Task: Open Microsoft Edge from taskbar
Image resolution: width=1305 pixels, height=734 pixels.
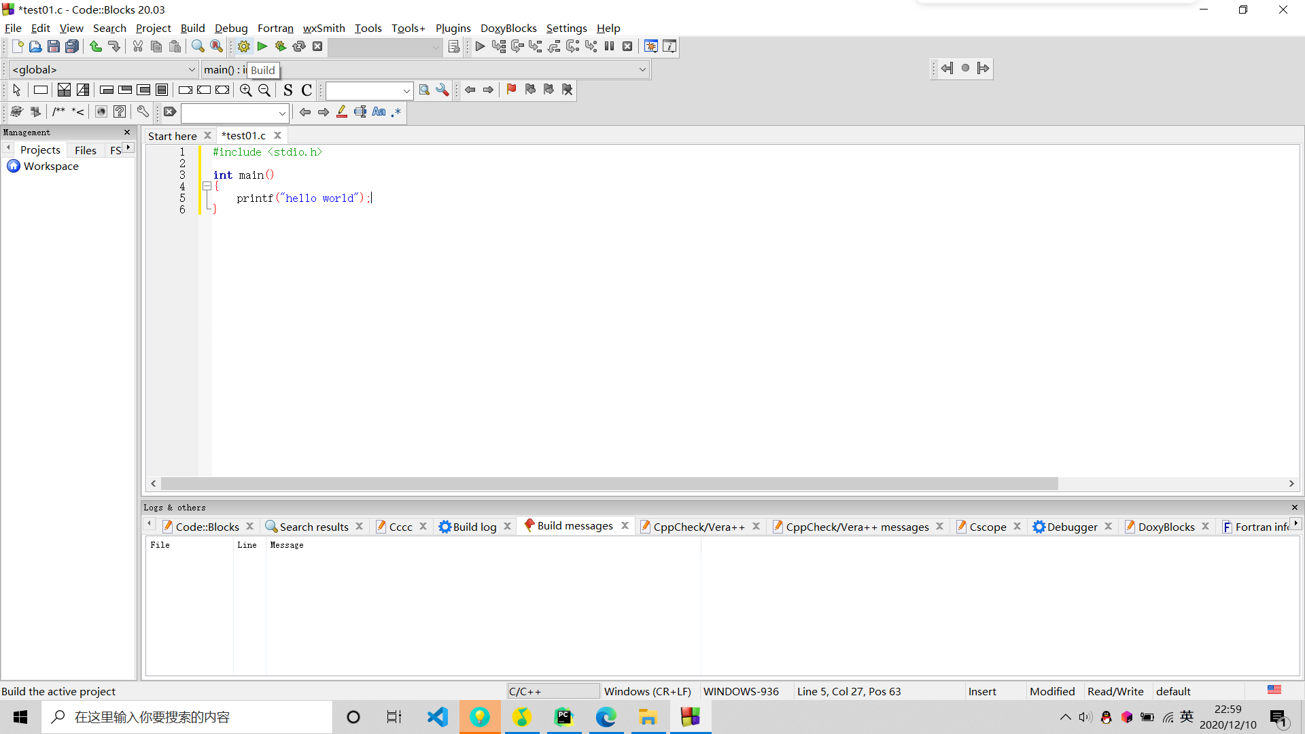Action: (606, 717)
